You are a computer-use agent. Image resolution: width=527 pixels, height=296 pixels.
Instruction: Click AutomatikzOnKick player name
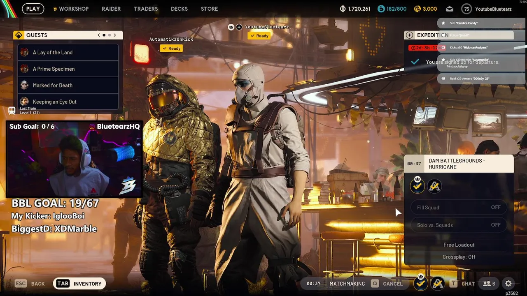pos(171,39)
